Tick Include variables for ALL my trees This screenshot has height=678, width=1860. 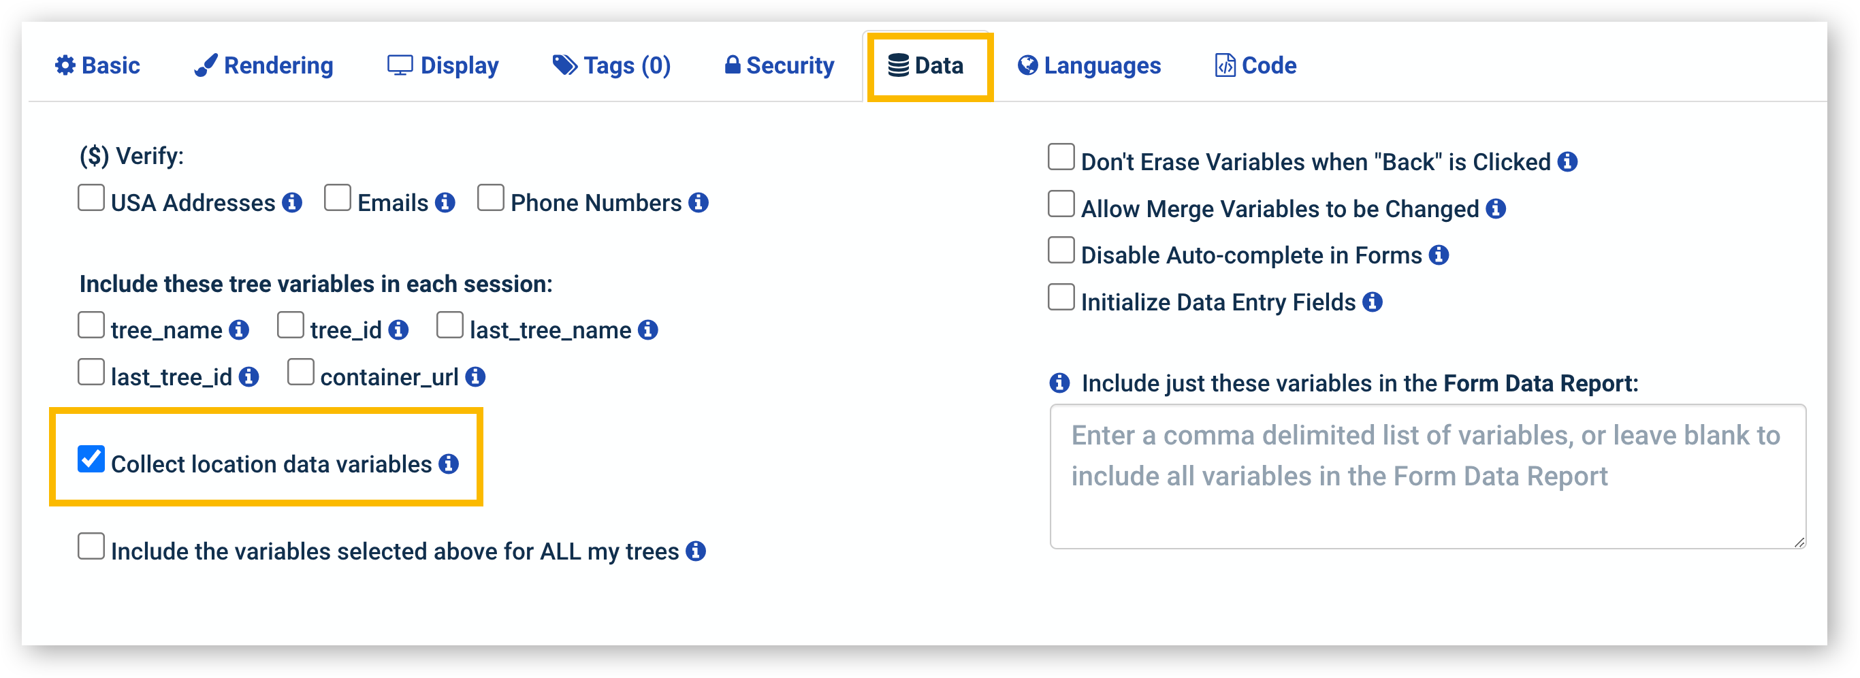[92, 547]
